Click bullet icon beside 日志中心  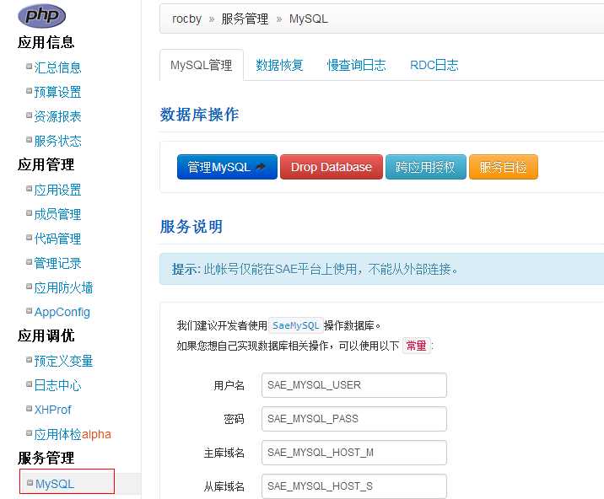[29, 384]
